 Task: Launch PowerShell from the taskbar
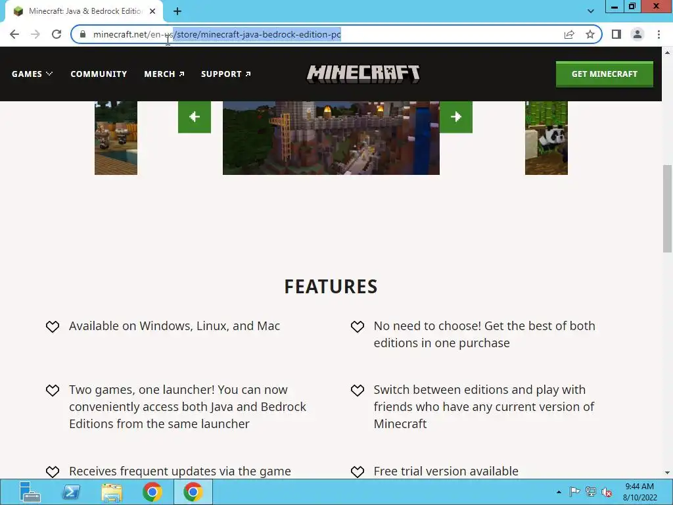(71, 492)
